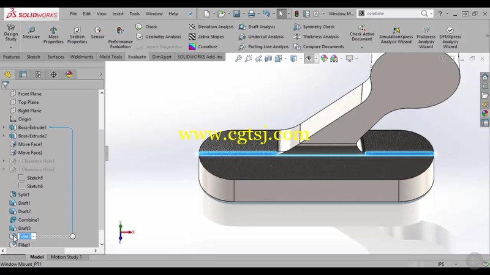Click the Zoom to Fit icon

click(238, 58)
